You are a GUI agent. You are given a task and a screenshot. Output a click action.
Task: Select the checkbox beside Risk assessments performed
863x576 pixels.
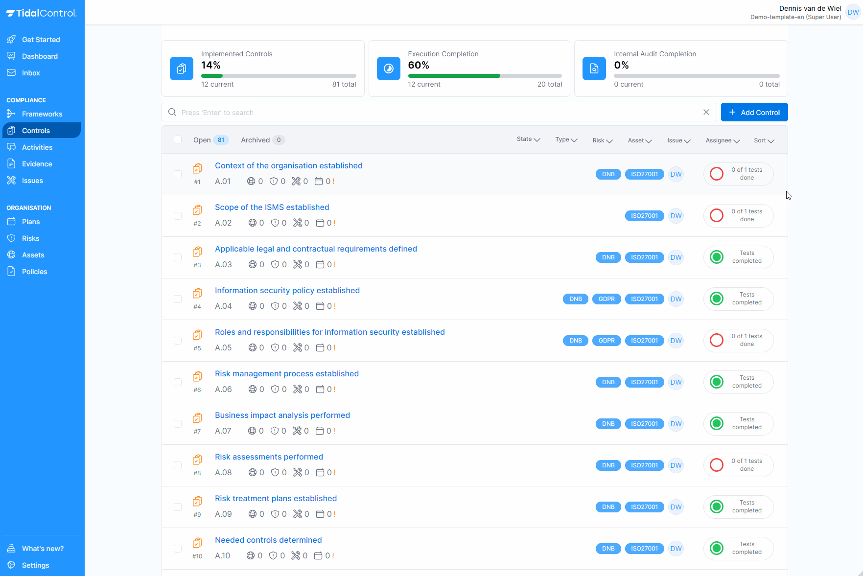click(x=178, y=465)
